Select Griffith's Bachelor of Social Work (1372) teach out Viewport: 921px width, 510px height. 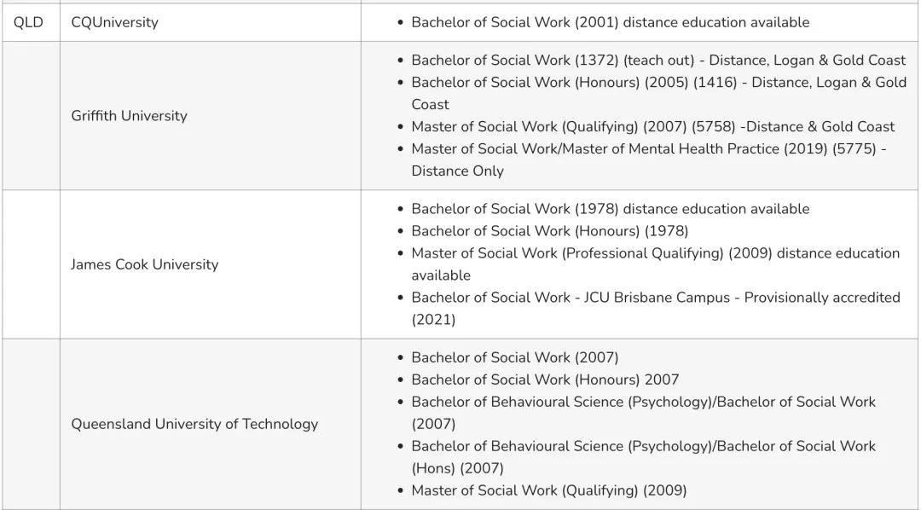point(657,61)
